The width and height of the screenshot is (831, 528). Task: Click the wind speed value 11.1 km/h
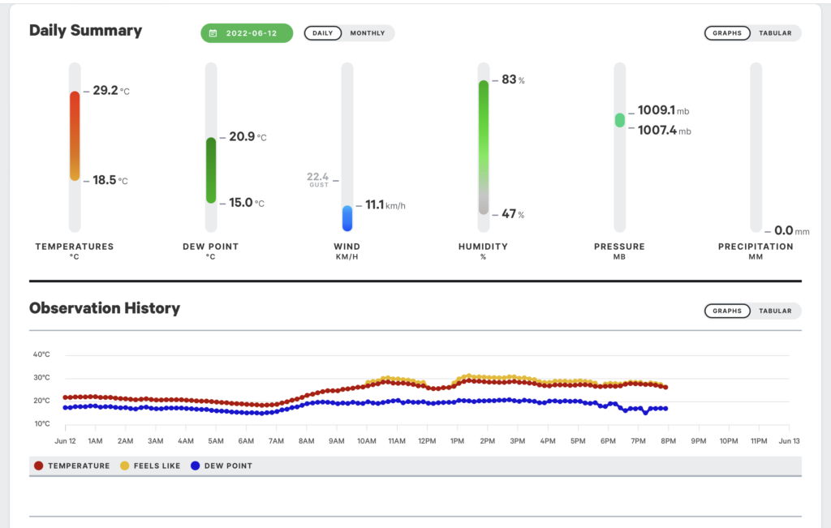click(385, 204)
